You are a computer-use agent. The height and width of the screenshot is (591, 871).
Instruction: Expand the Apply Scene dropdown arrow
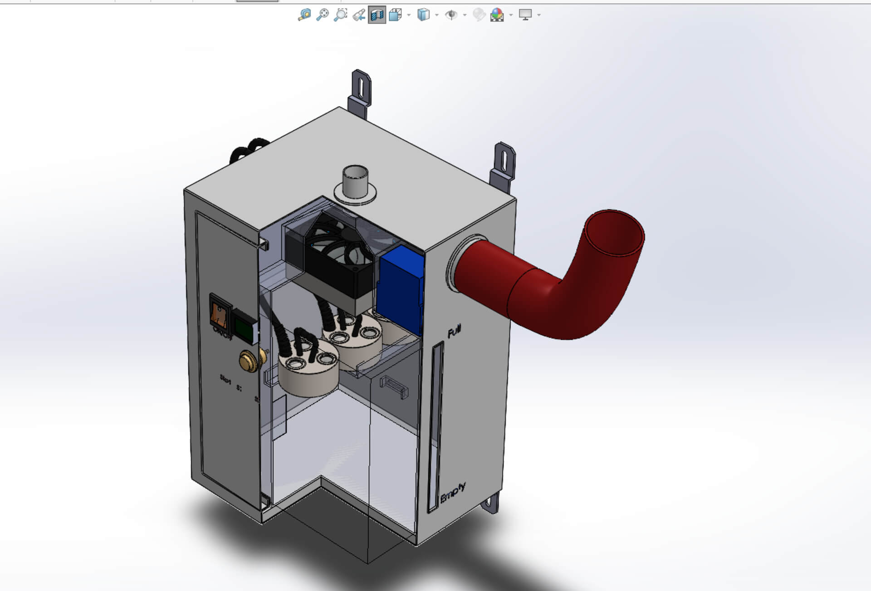coord(511,15)
